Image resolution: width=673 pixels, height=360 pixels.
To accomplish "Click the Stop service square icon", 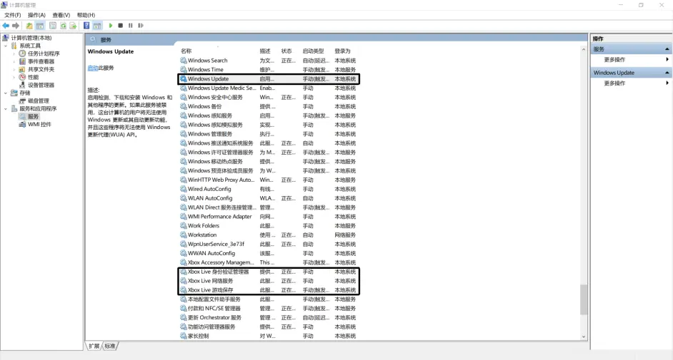I will [121, 26].
